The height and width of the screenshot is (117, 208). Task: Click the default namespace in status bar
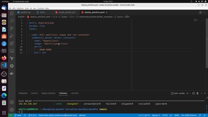click(x=82, y=115)
